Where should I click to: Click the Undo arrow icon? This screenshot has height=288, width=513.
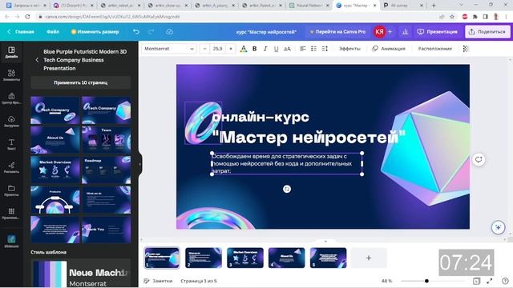(x=136, y=32)
